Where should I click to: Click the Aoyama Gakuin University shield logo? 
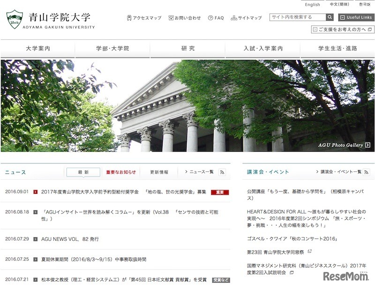(15, 19)
